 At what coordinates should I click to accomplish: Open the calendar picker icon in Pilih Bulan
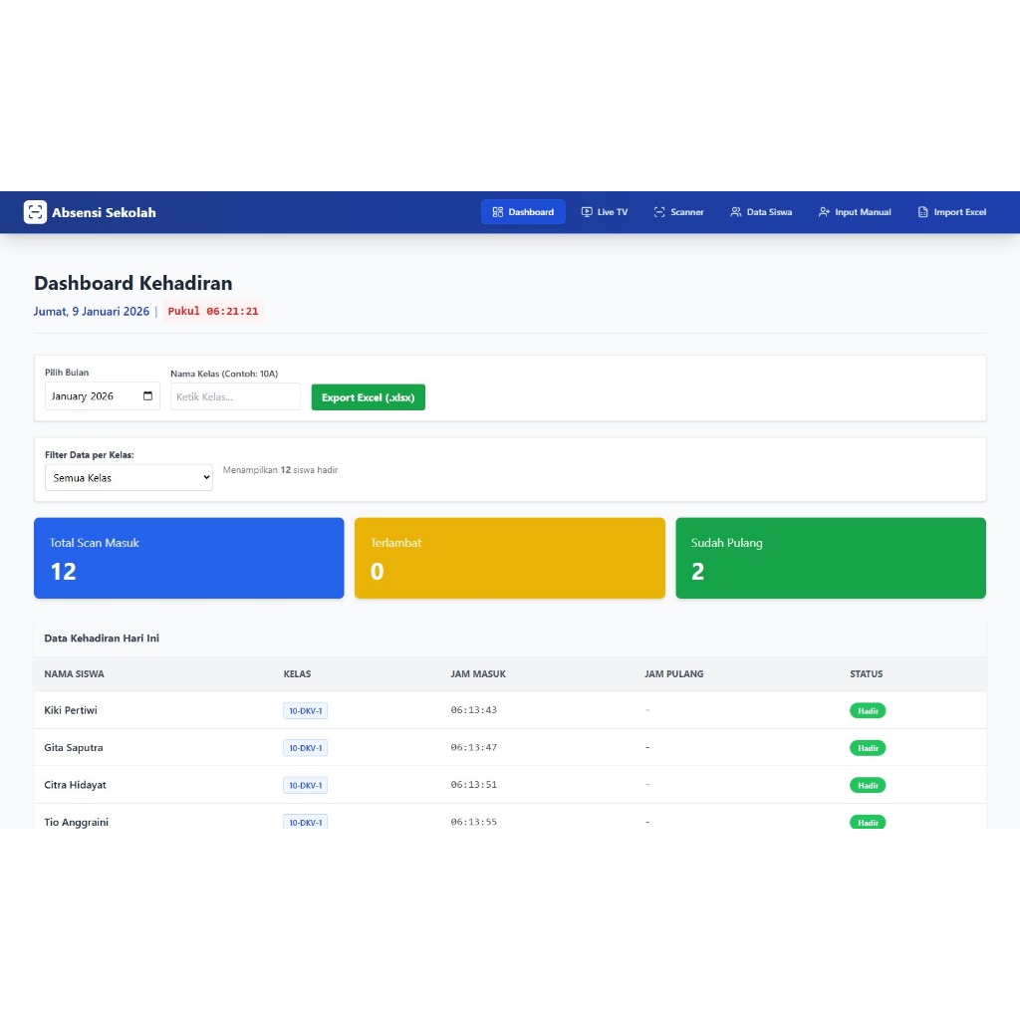pyautogui.click(x=148, y=396)
